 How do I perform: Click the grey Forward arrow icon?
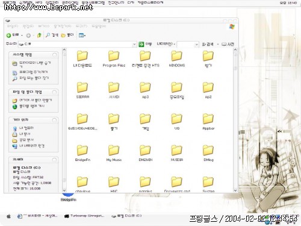pos(28,36)
